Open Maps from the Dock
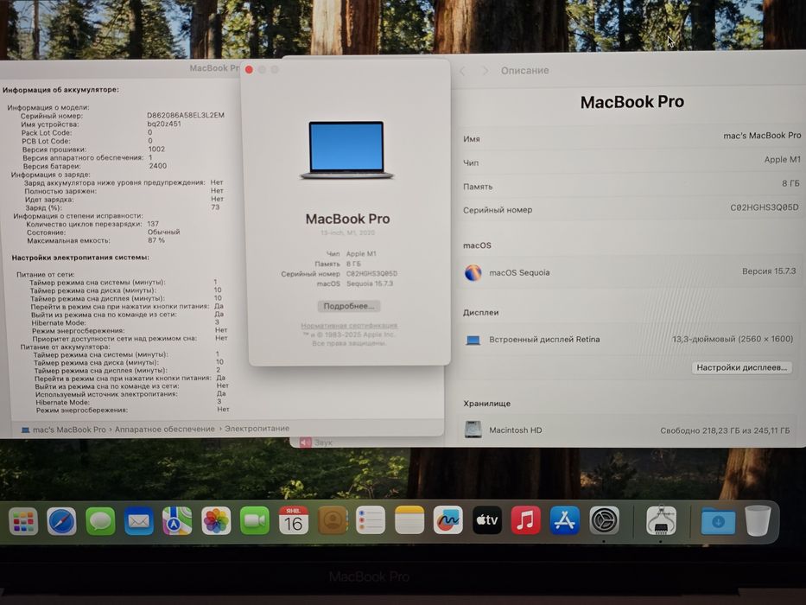The width and height of the screenshot is (806, 605). (x=177, y=520)
